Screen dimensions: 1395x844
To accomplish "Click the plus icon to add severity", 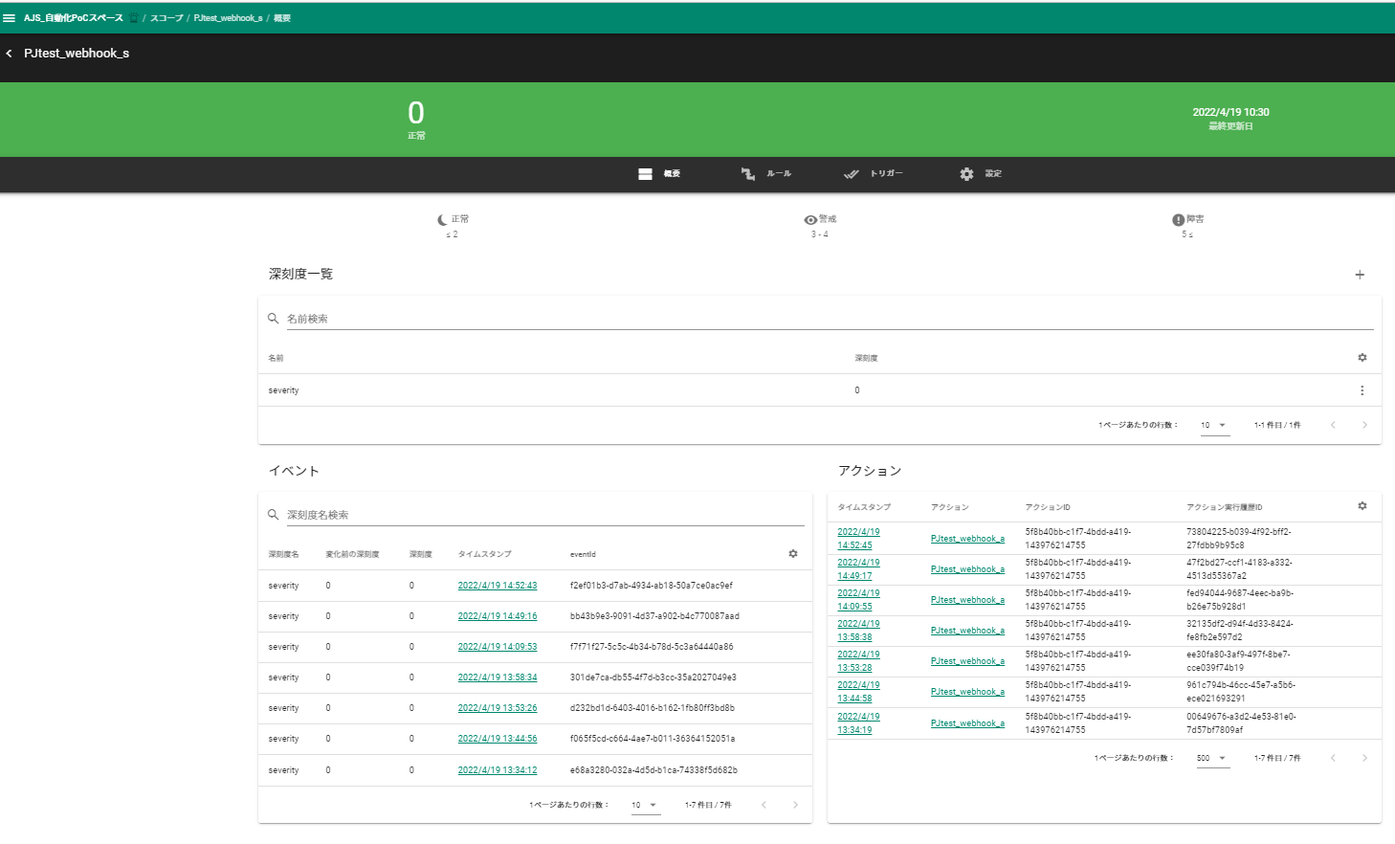I will [x=1360, y=275].
